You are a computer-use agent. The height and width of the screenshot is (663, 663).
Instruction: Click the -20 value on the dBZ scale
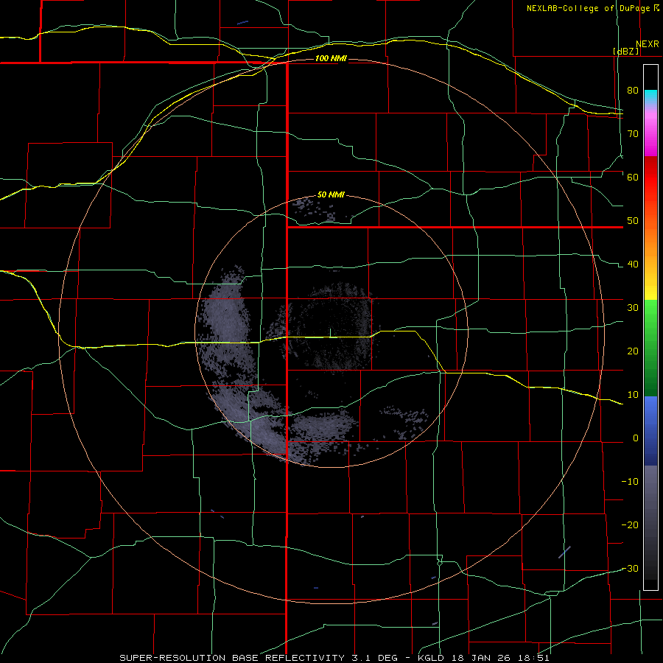(630, 525)
